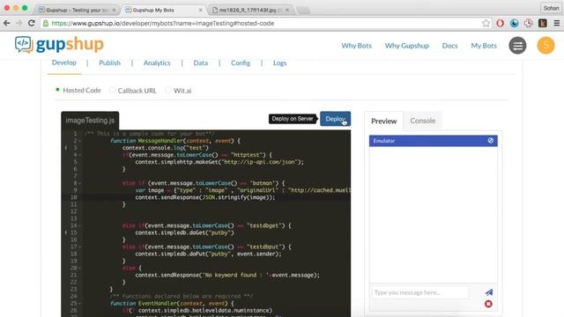Reload the page with refresh icon
The width and height of the screenshot is (564, 317).
(x=32, y=24)
